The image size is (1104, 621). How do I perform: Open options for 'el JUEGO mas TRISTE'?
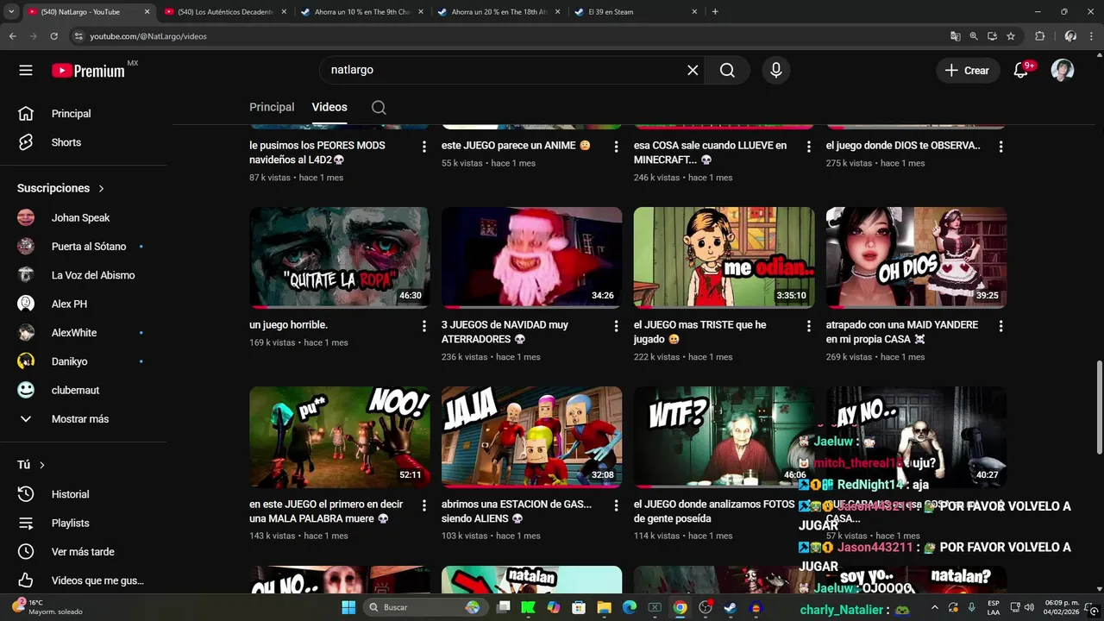[808, 326]
